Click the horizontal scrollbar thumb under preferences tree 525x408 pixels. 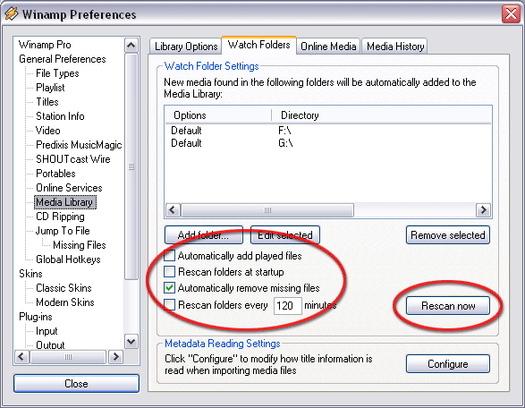click(68, 357)
